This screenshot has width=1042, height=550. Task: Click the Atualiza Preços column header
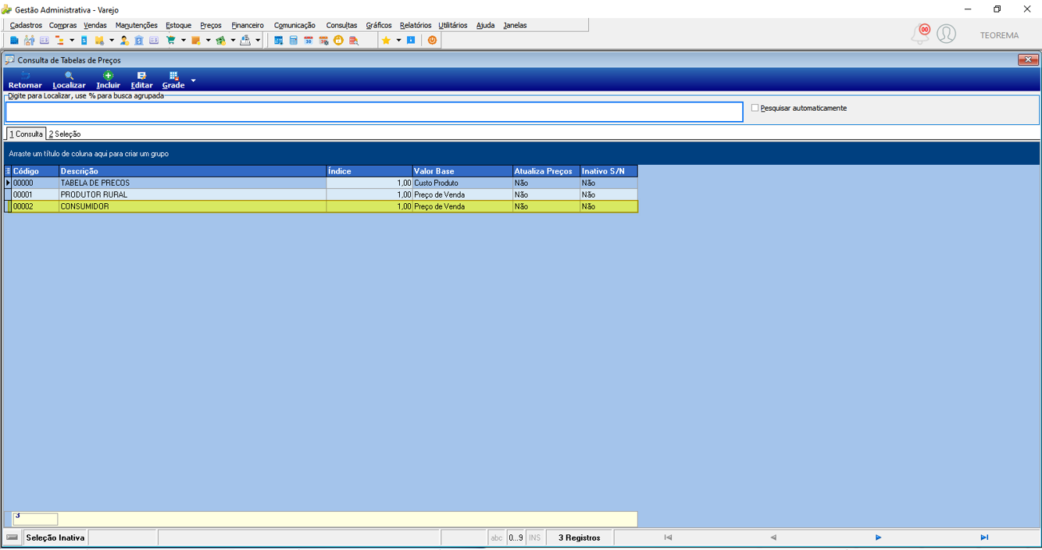[x=546, y=171]
